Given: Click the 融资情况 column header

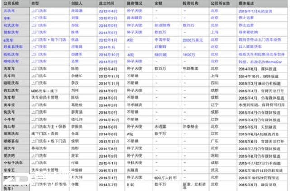Looking at the screenshot, I should [134, 3].
